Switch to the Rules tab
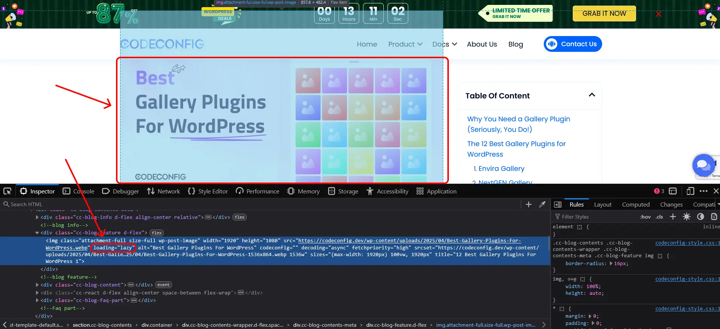Image resolution: width=720 pixels, height=329 pixels. (577, 204)
